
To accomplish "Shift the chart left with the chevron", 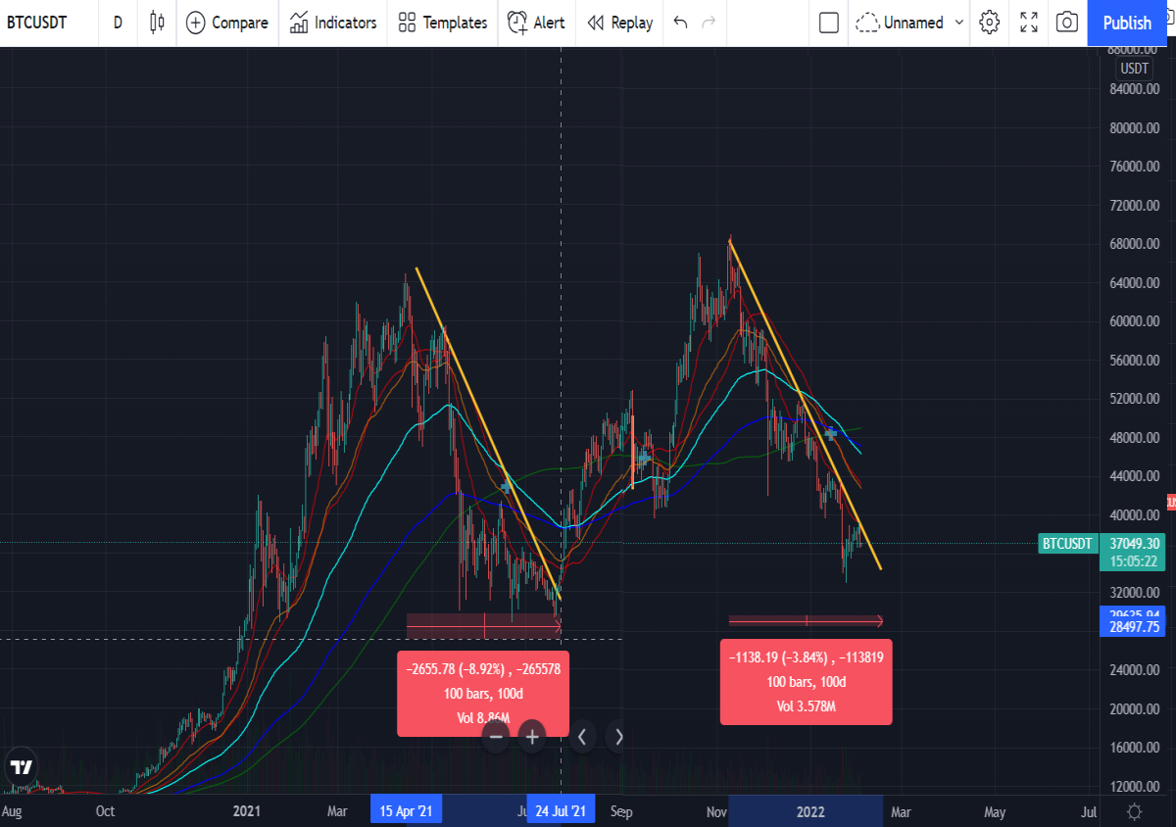I will (x=582, y=737).
